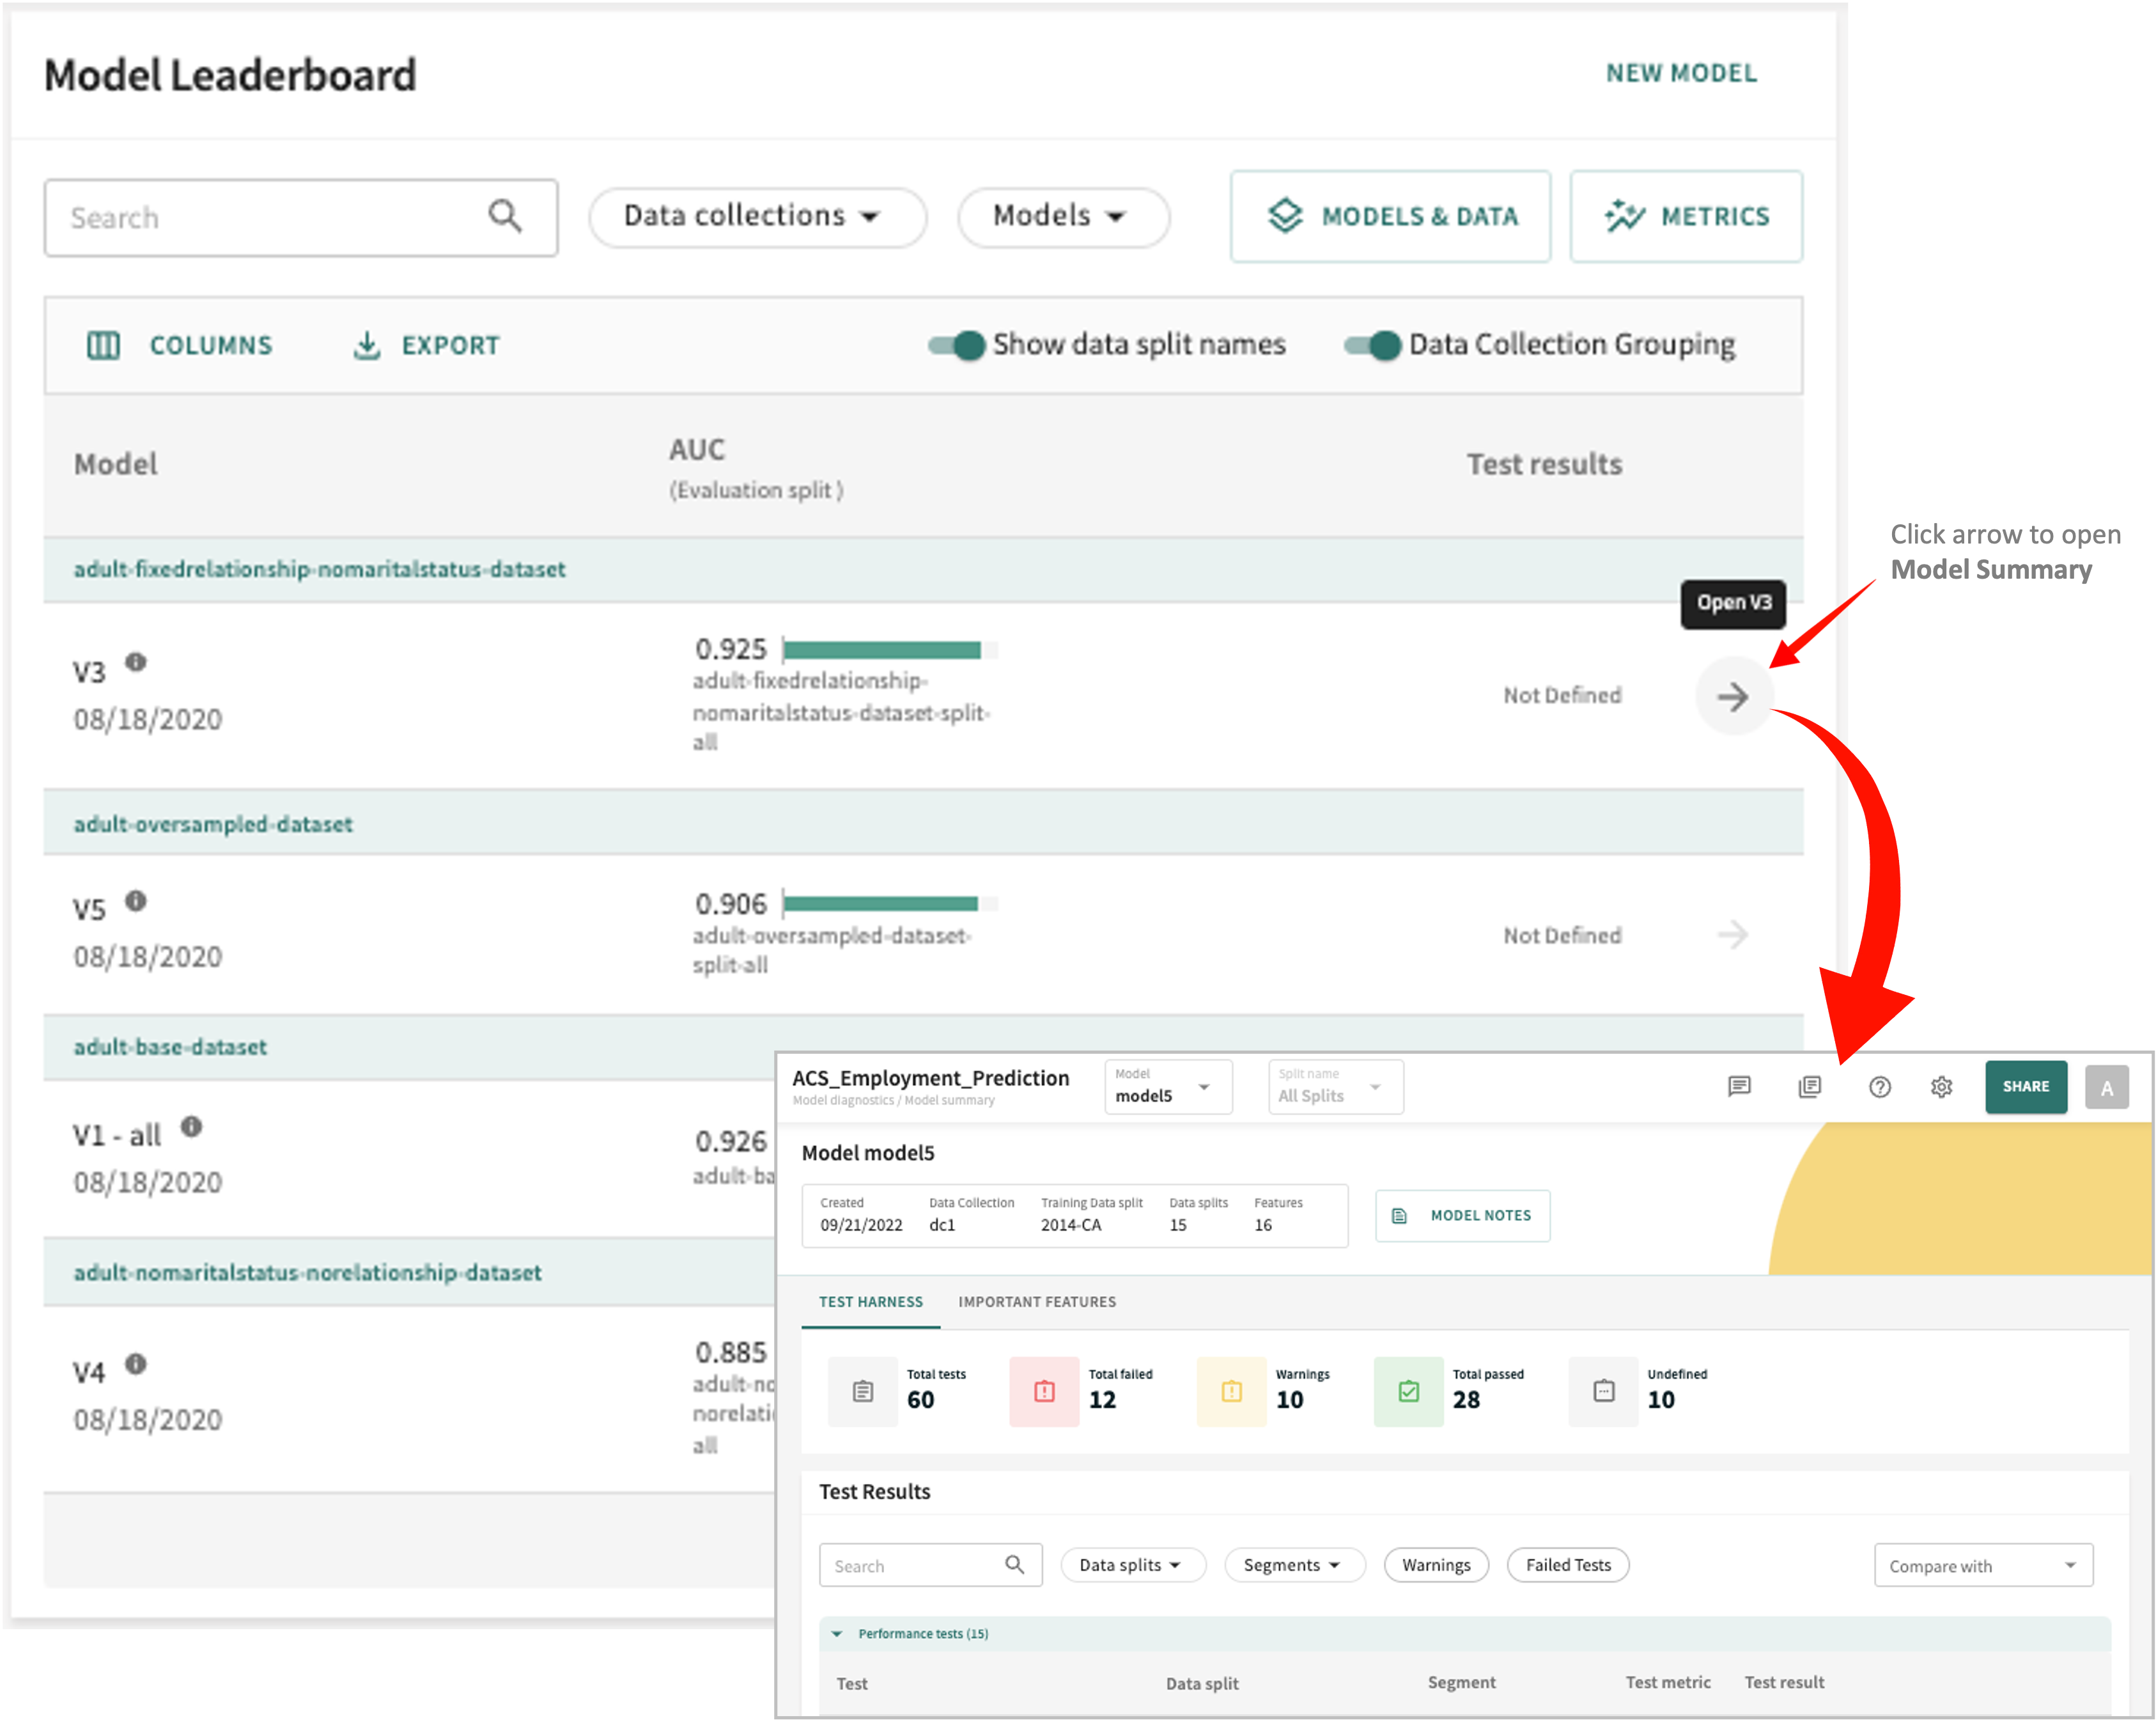2156x1720 pixels.
Task: Open the Compare with dropdown
Action: pyautogui.click(x=1982, y=1566)
